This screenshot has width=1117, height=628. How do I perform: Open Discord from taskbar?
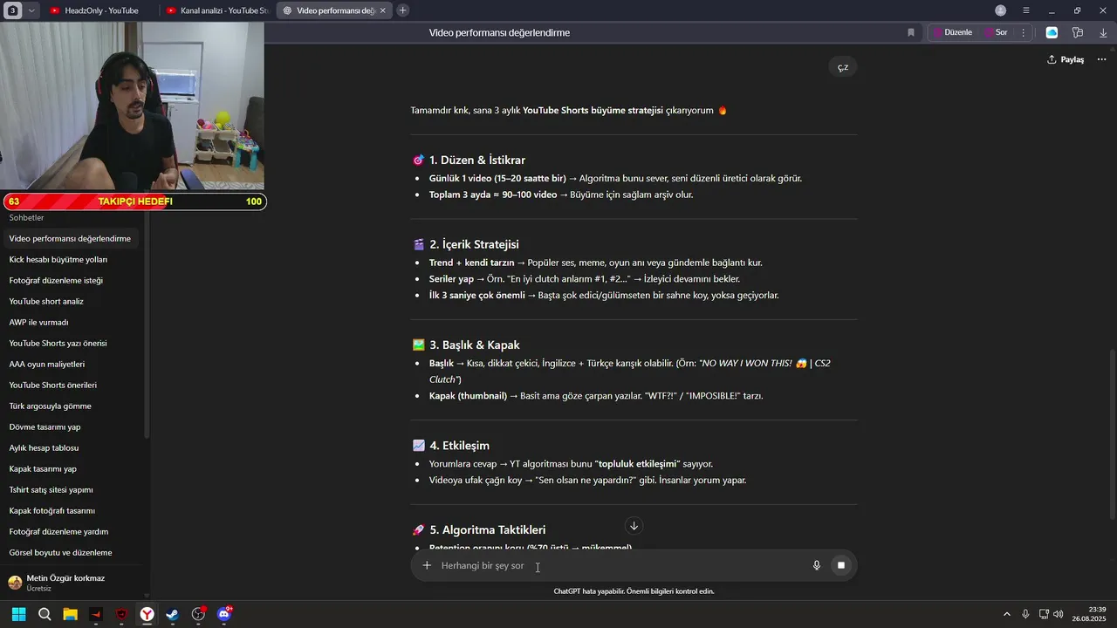coord(224,614)
